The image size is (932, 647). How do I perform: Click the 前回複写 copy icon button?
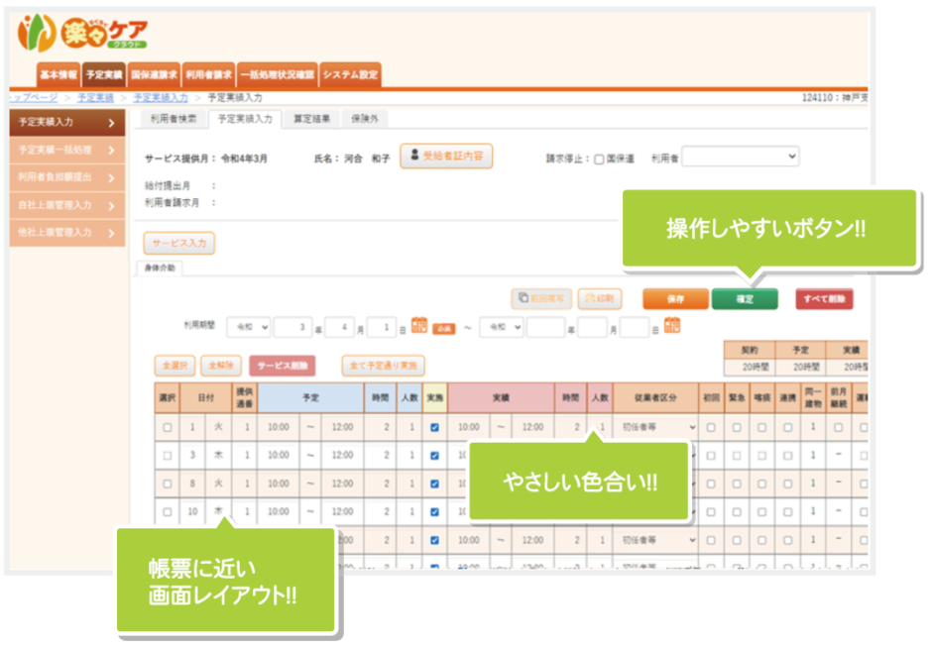pyautogui.click(x=540, y=298)
